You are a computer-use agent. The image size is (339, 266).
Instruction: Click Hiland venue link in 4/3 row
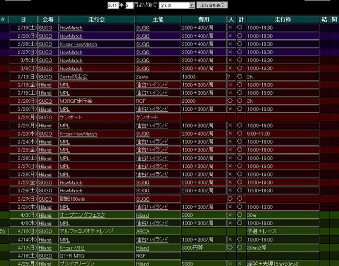pyautogui.click(x=45, y=215)
